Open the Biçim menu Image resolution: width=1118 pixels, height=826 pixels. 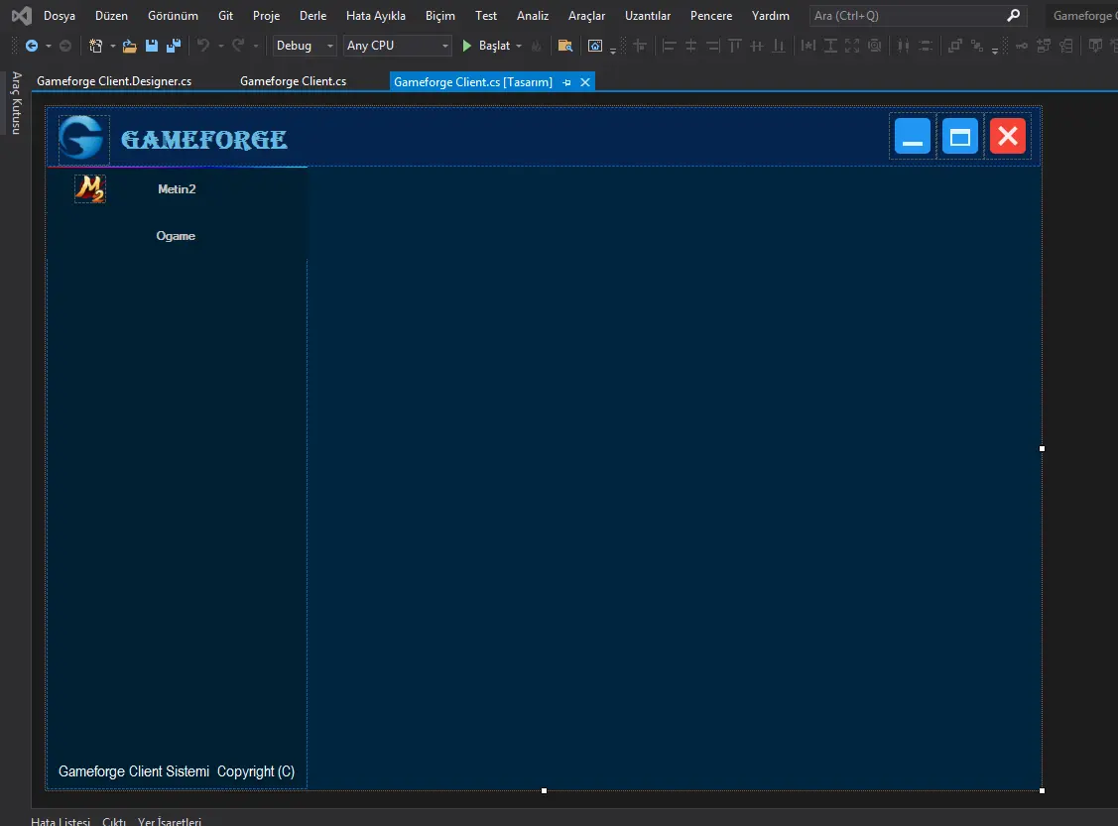(x=439, y=16)
